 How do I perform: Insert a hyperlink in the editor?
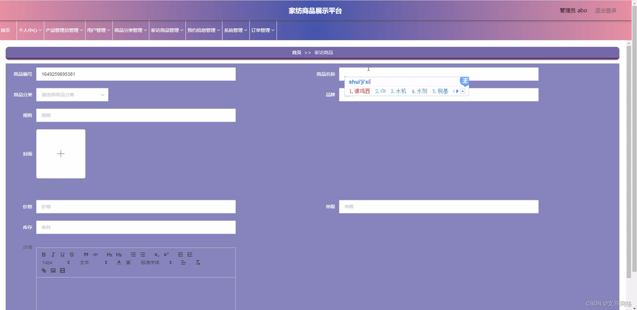click(x=43, y=270)
